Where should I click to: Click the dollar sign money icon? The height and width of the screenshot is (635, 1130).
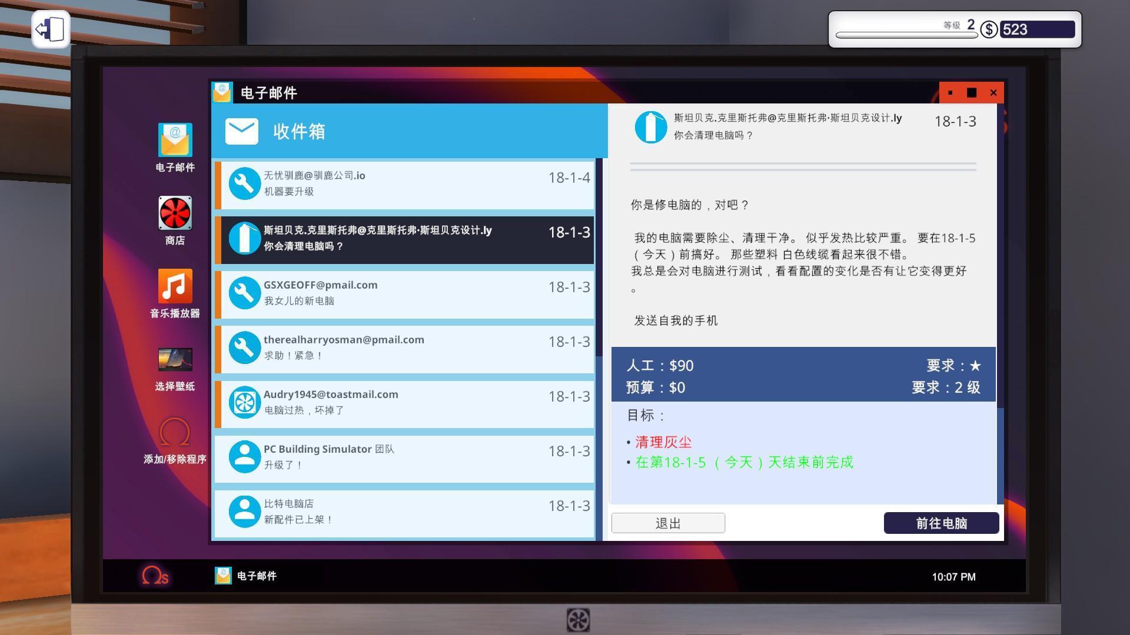[989, 29]
